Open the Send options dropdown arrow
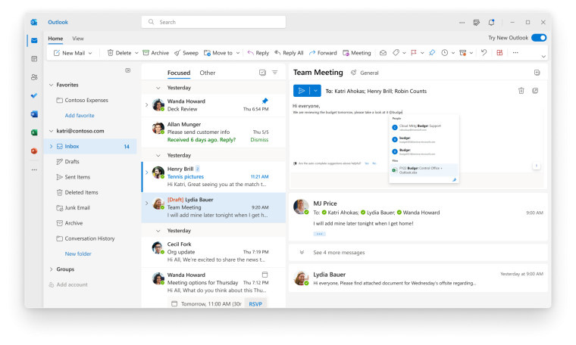The width and height of the screenshot is (576, 345). tap(315, 91)
